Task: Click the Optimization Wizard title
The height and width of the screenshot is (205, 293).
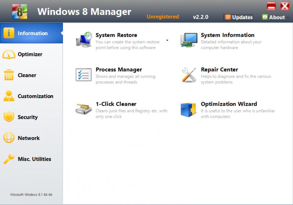Action: pyautogui.click(x=229, y=104)
